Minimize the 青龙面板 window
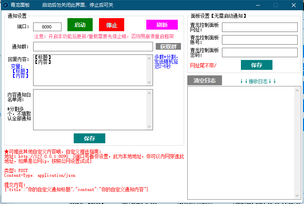 [257, 5]
